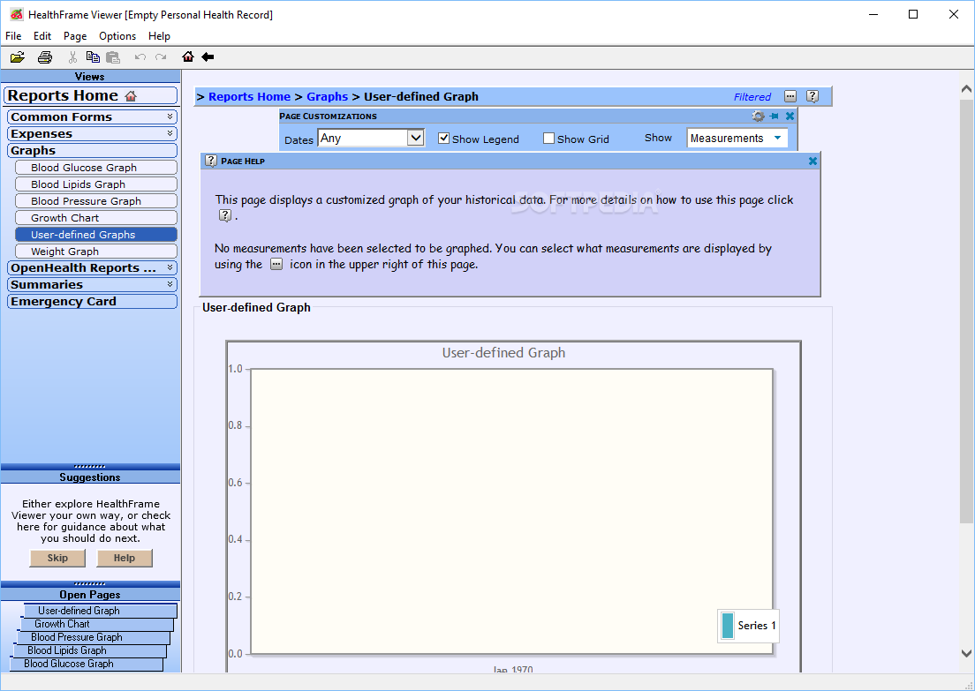Expand the OpenHealth Reports section
975x691 pixels.
(x=92, y=267)
